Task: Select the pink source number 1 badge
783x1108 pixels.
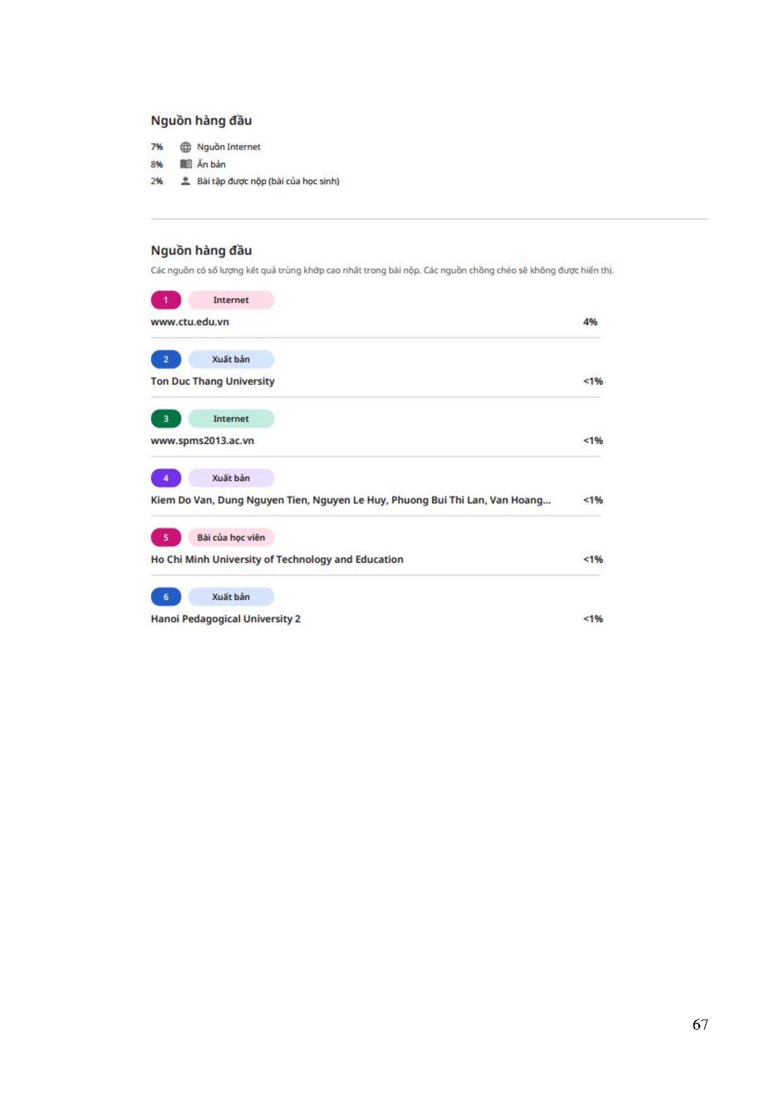Action: 166,300
